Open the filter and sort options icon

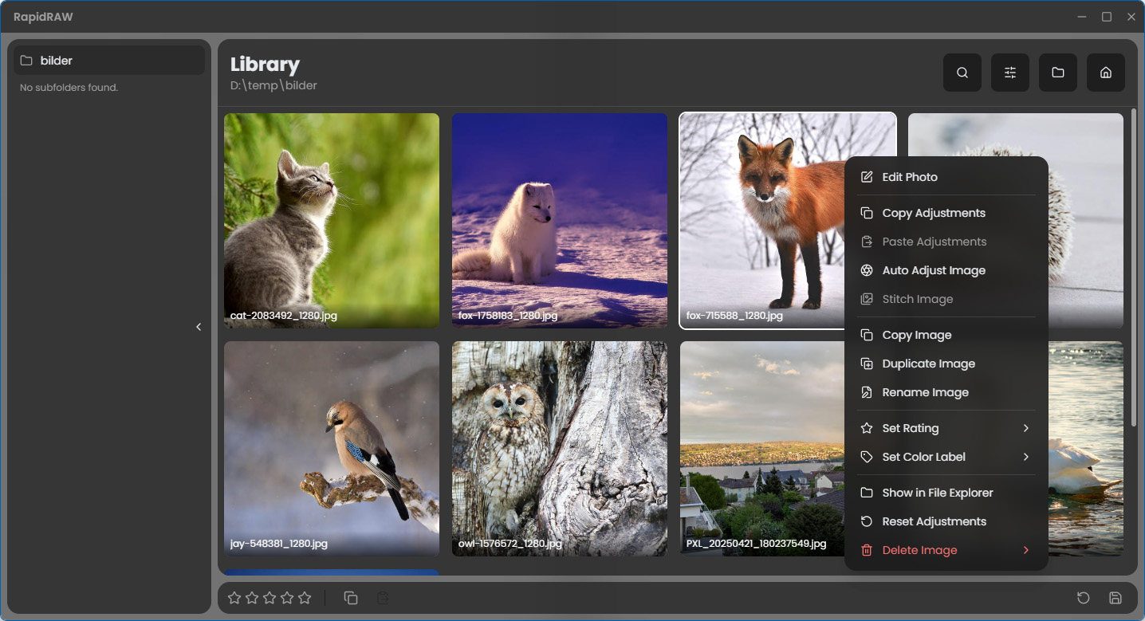pyautogui.click(x=1010, y=73)
